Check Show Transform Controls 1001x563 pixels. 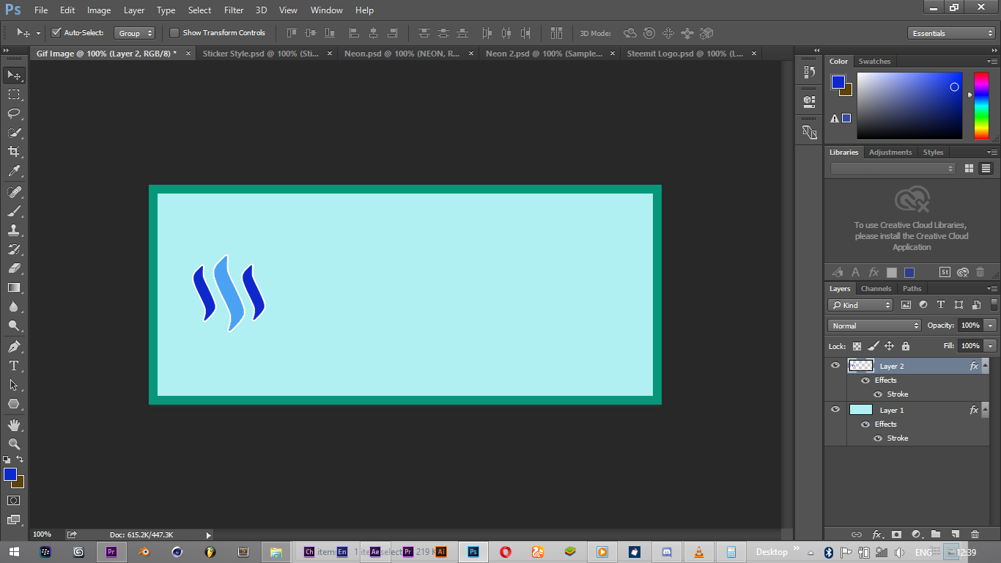pos(174,33)
